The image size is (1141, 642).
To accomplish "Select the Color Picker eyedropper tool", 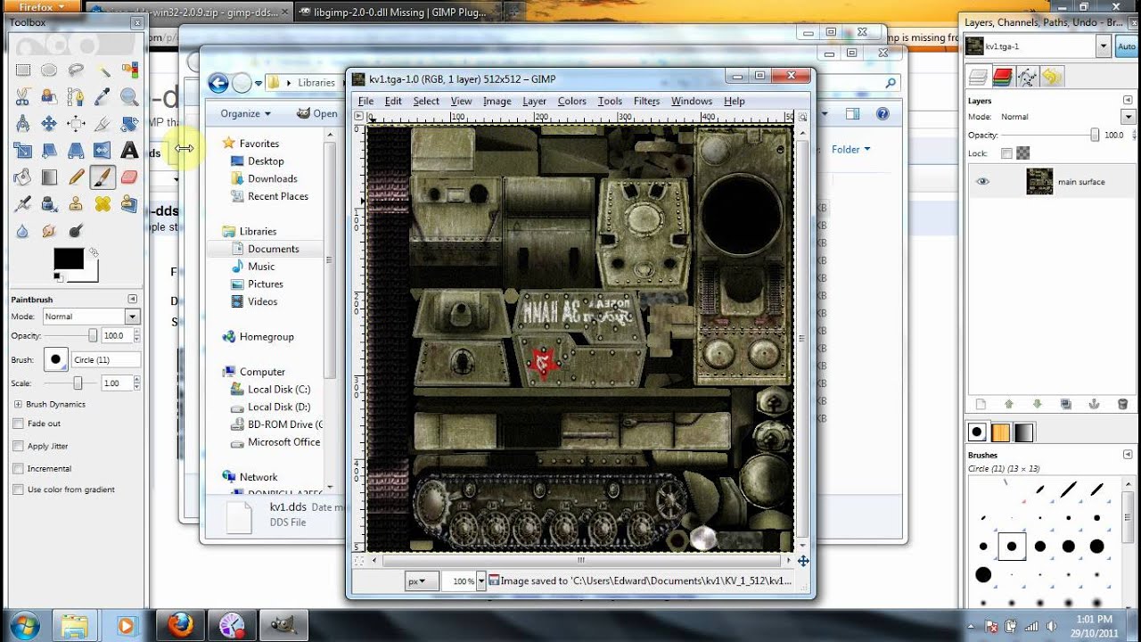I will click(x=103, y=96).
